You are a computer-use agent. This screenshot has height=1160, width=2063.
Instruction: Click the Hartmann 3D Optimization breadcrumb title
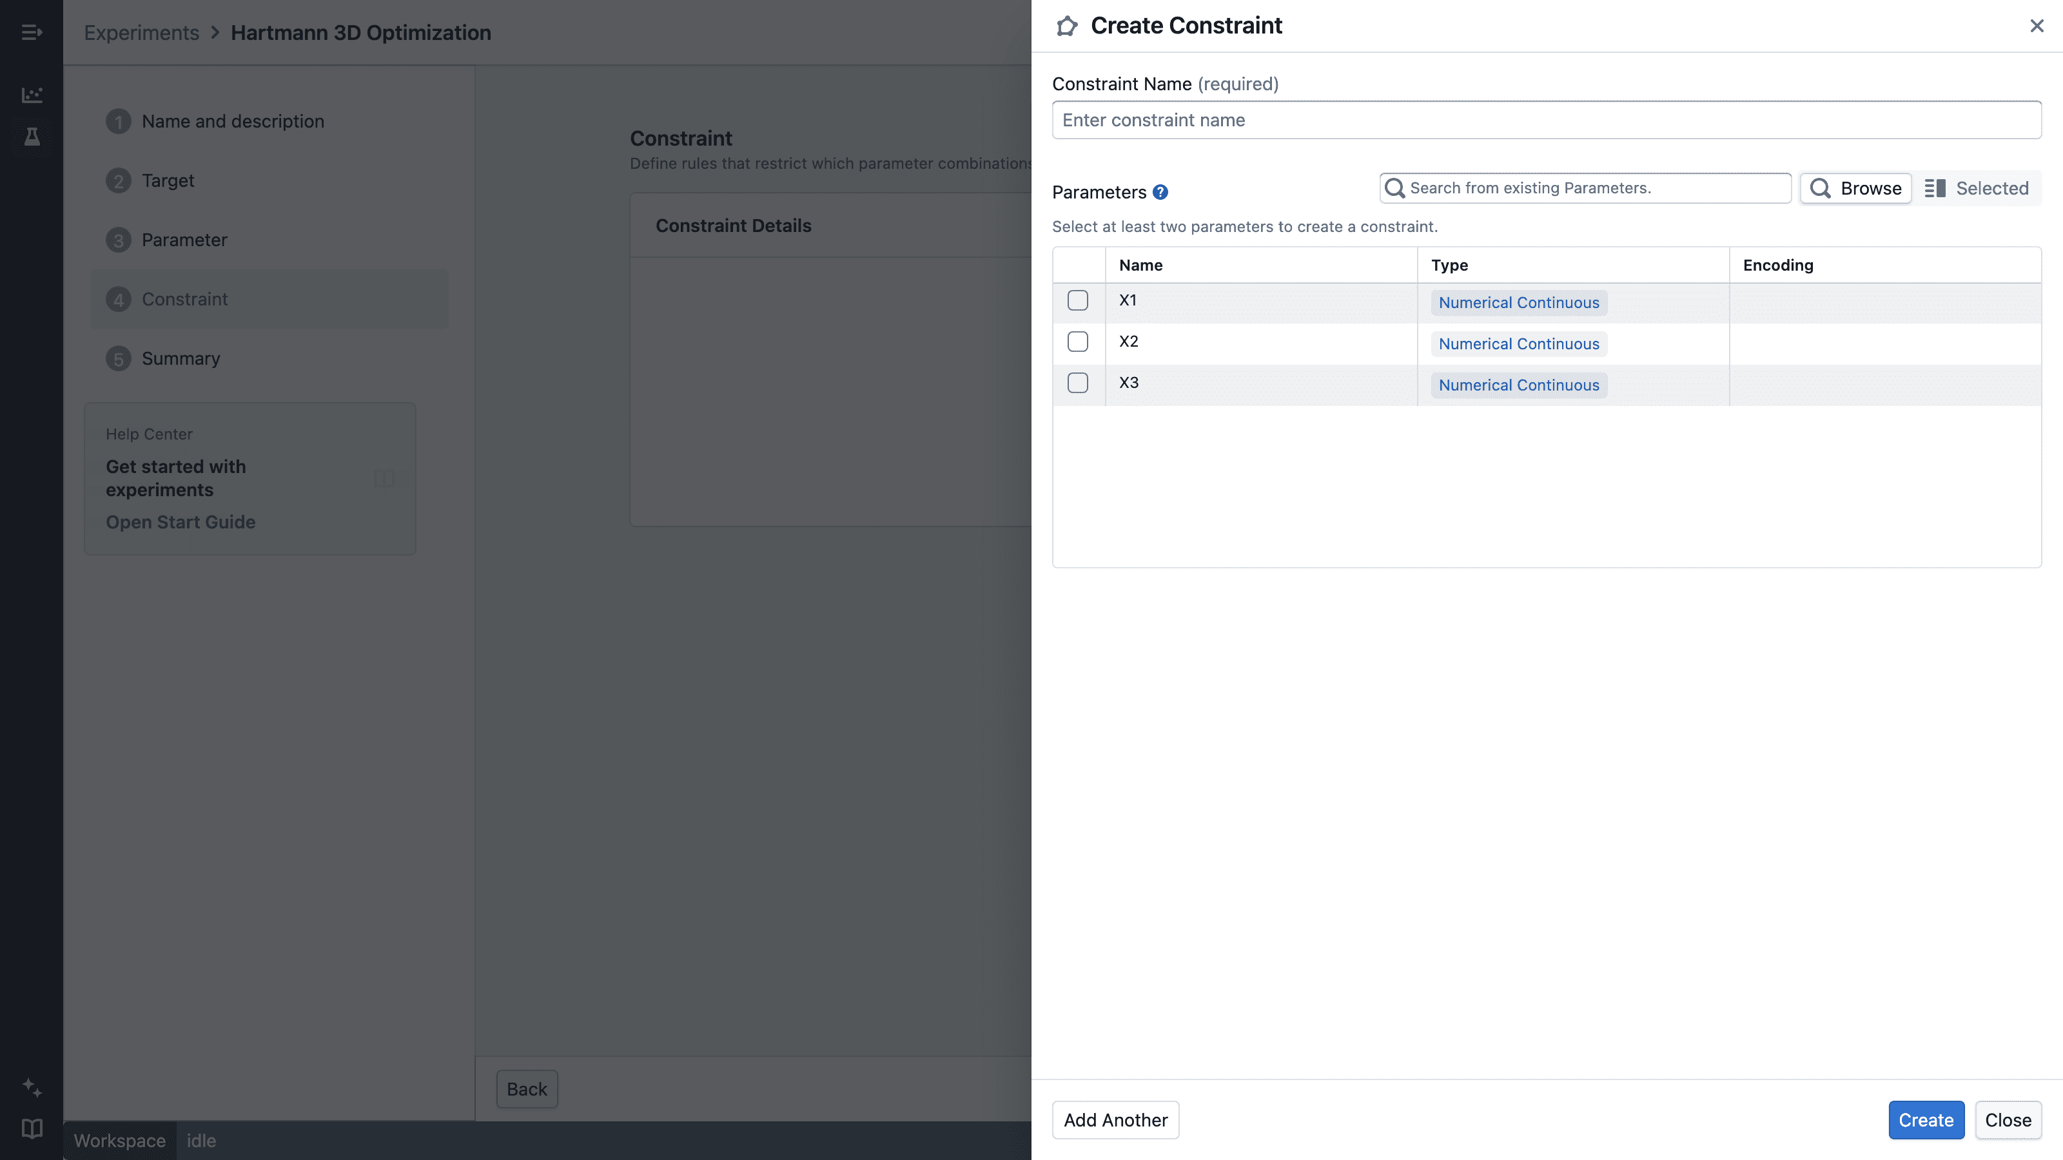pos(360,33)
